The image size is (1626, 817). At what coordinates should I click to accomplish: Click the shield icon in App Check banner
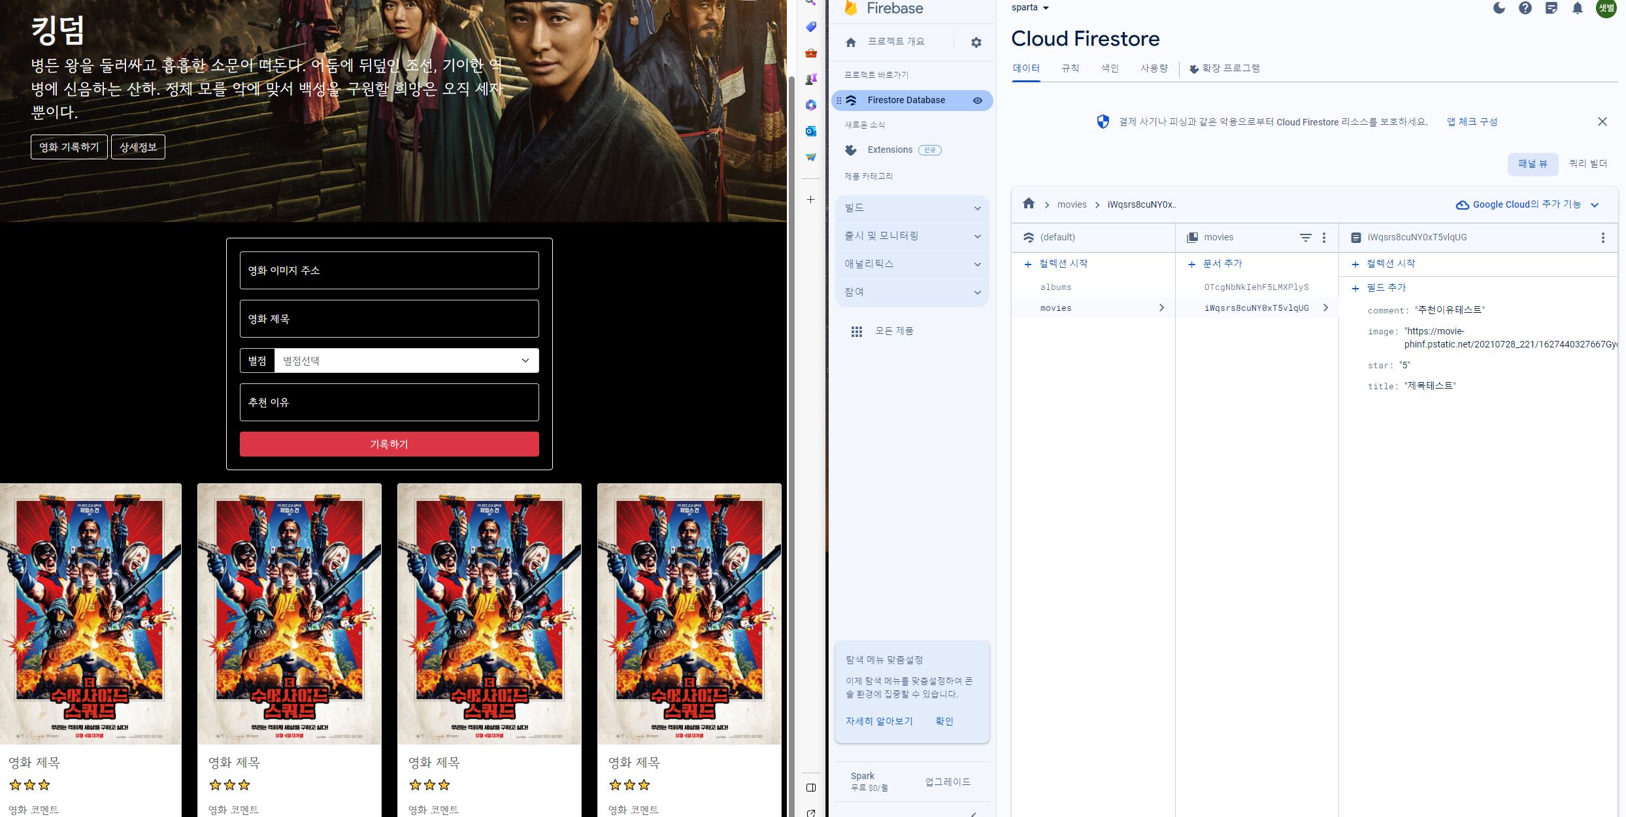point(1103,121)
